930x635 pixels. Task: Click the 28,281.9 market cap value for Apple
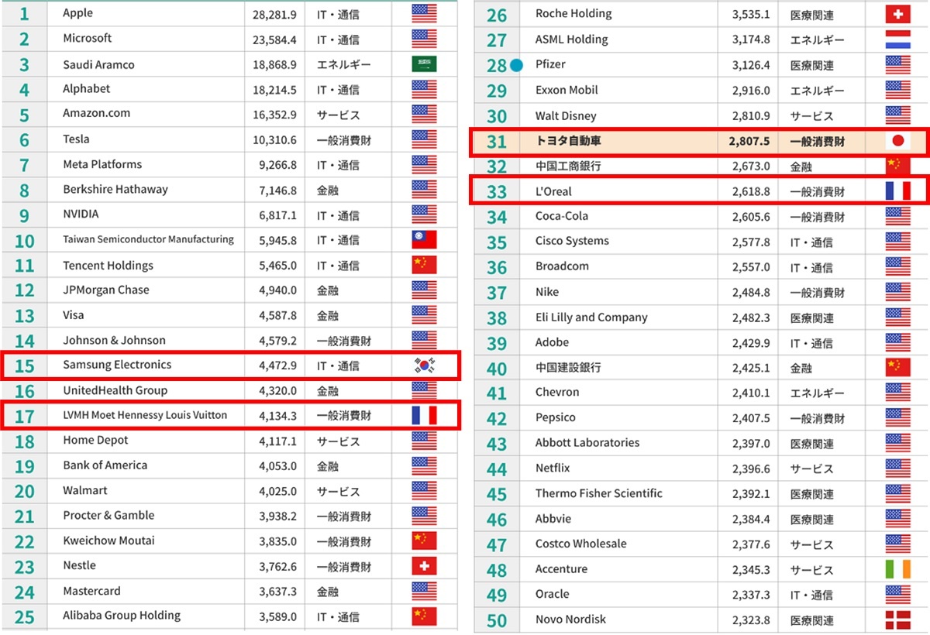click(x=274, y=13)
